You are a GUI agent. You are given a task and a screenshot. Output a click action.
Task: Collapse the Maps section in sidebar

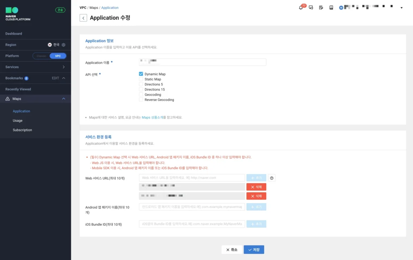[x=63, y=98]
